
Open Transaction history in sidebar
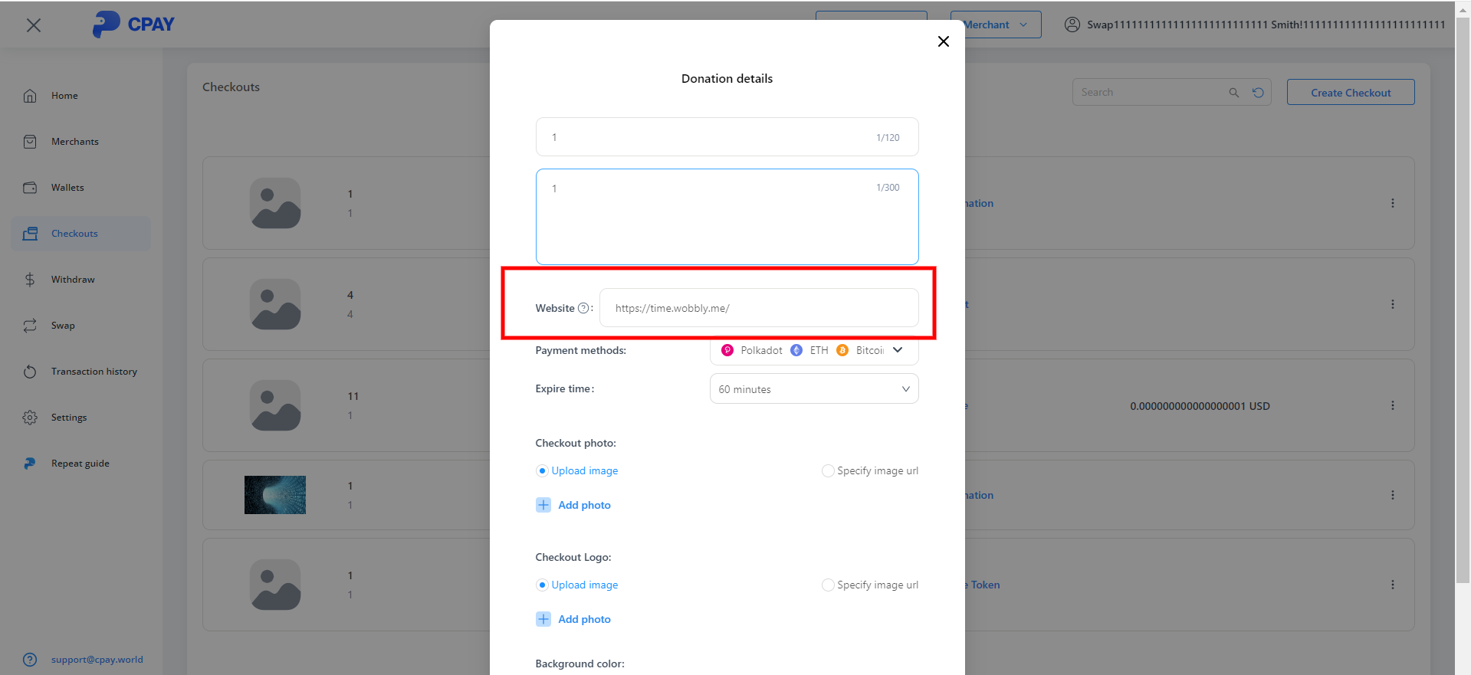(x=94, y=372)
